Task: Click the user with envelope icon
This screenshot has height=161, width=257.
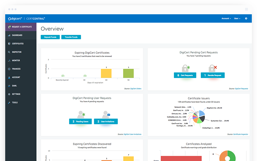Action: 106,114
